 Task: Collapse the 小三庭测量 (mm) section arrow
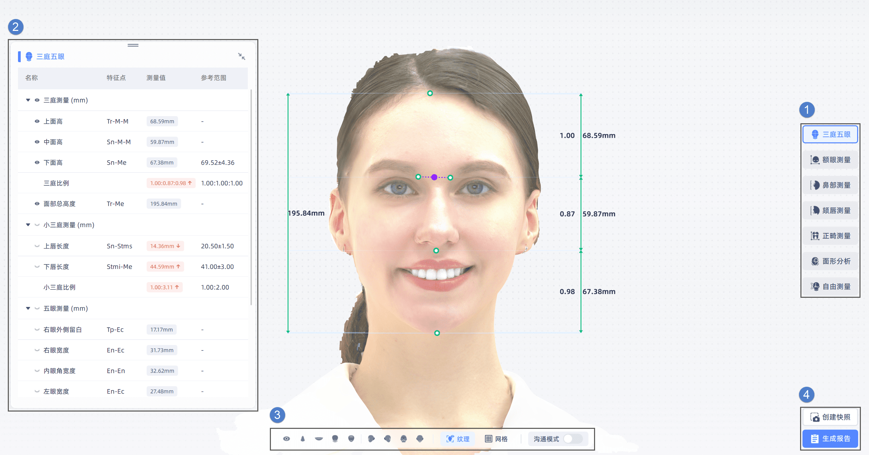click(28, 225)
